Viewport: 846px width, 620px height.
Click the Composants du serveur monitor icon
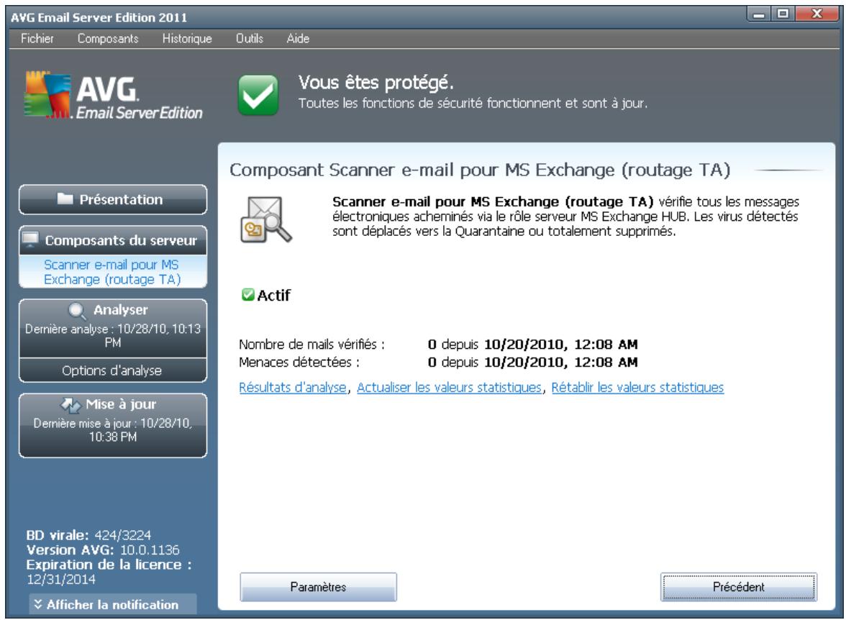pyautogui.click(x=30, y=240)
